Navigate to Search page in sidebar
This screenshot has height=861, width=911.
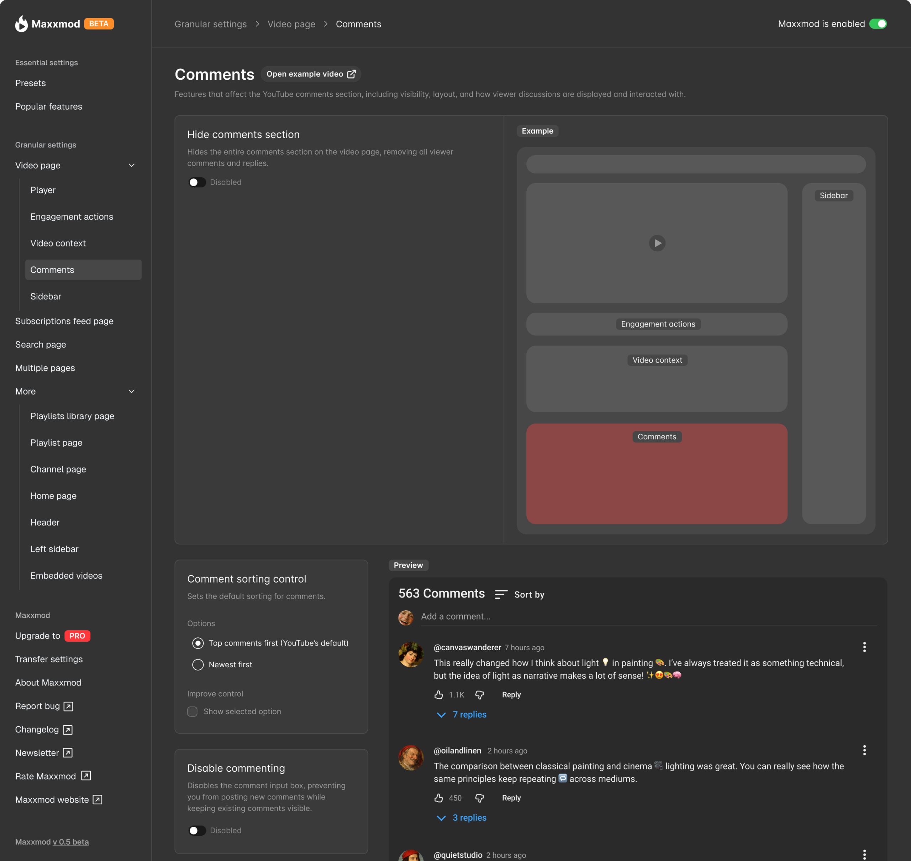coord(40,344)
